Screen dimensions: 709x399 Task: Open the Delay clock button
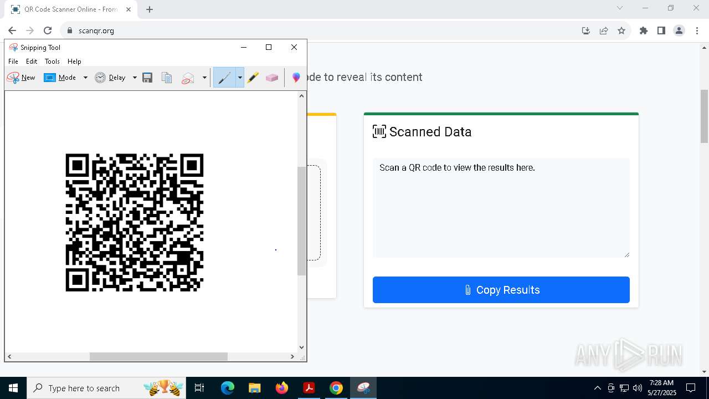click(110, 78)
